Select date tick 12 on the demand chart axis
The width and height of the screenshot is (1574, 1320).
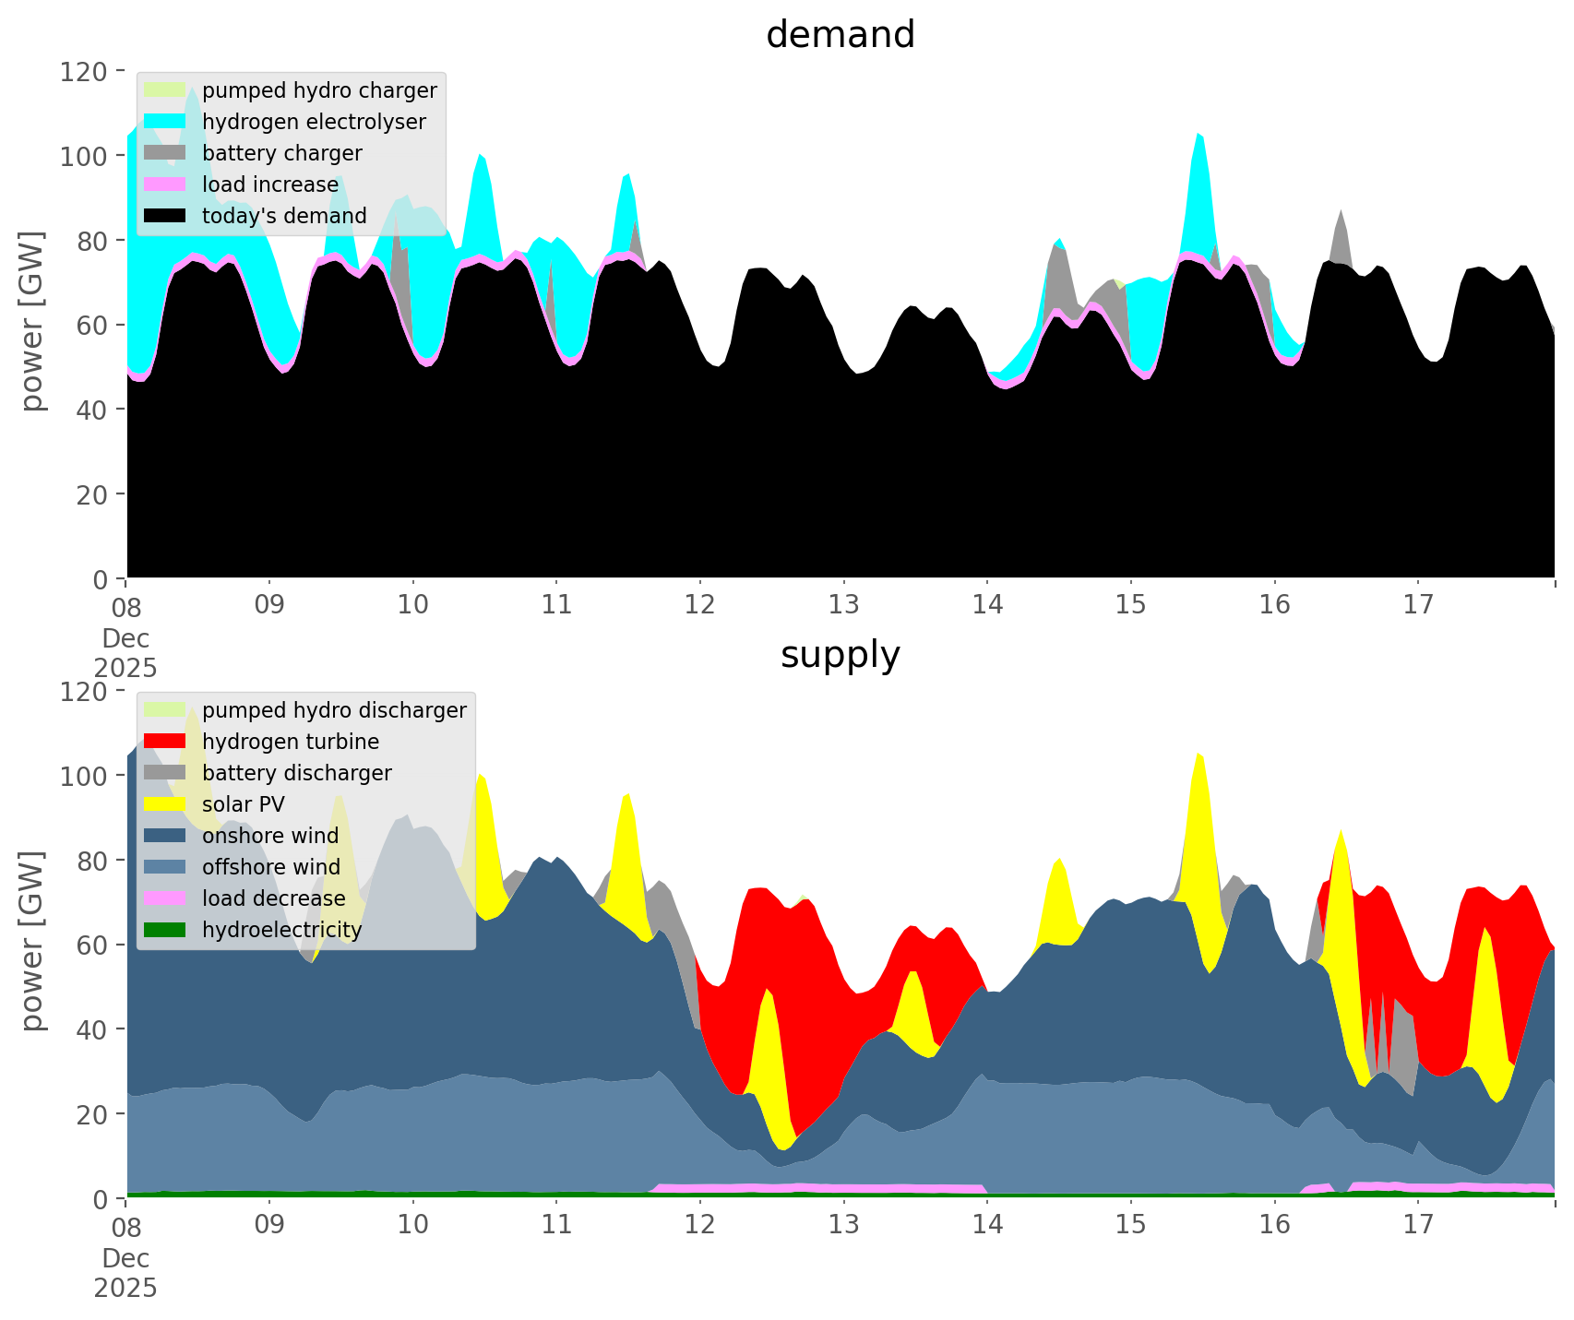(700, 605)
